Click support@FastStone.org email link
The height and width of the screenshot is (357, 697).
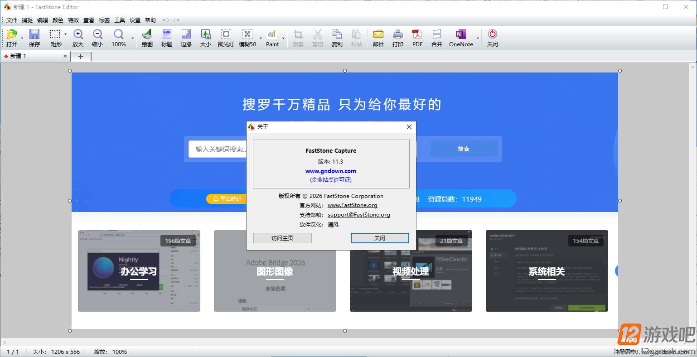pyautogui.click(x=359, y=215)
